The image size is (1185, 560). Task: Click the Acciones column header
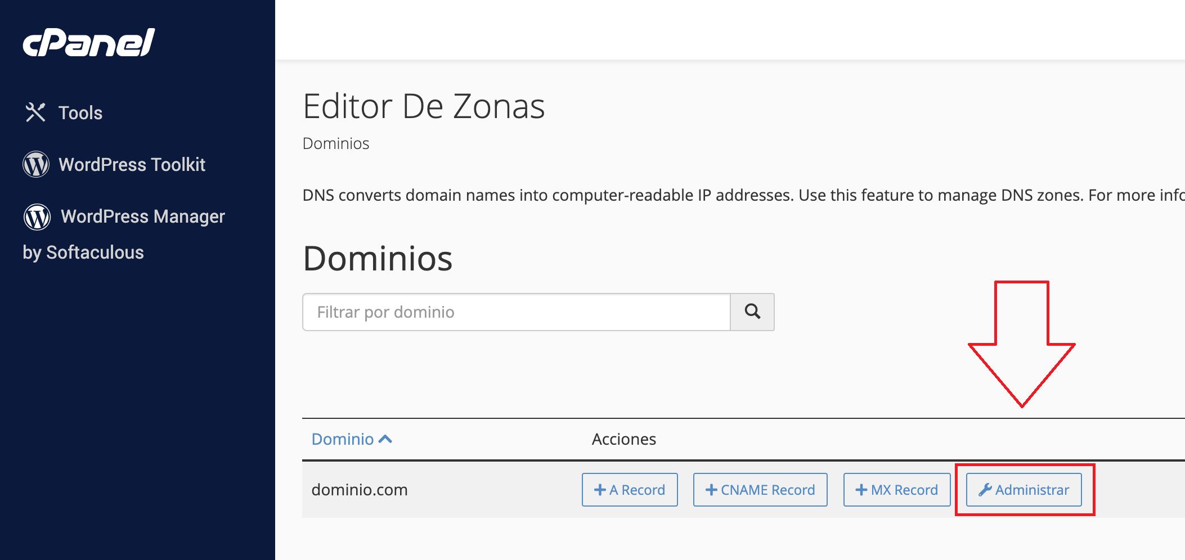624,439
